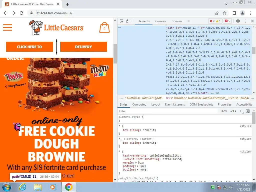Click the CLICK HERE TO button
This screenshot has height=192, width=256.
coord(29,47)
